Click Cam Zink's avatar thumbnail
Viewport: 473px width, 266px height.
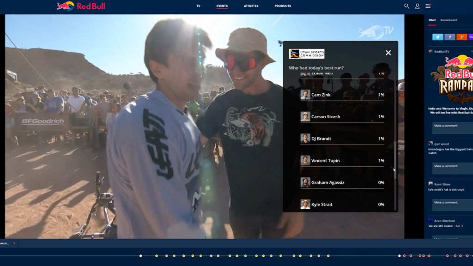pyautogui.click(x=305, y=95)
